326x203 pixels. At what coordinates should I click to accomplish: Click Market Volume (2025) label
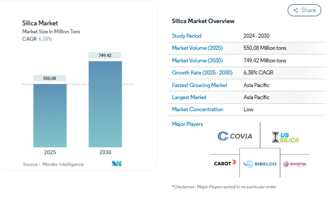point(197,48)
